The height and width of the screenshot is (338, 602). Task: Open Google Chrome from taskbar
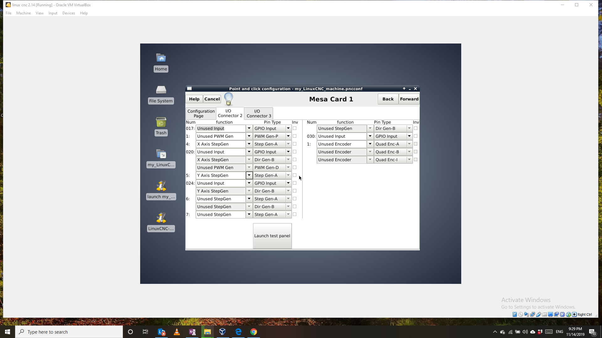click(x=254, y=332)
